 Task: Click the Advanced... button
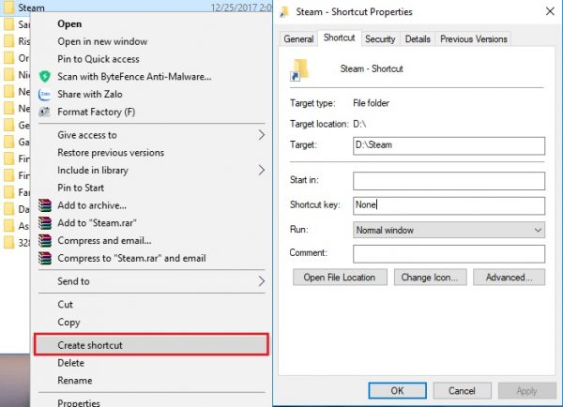(509, 277)
